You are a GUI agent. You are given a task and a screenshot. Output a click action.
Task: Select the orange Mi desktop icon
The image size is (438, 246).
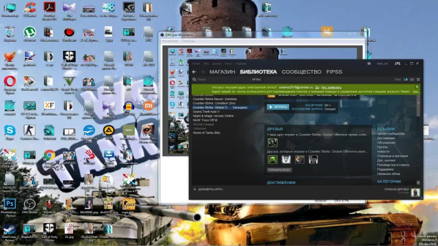(x=148, y=108)
